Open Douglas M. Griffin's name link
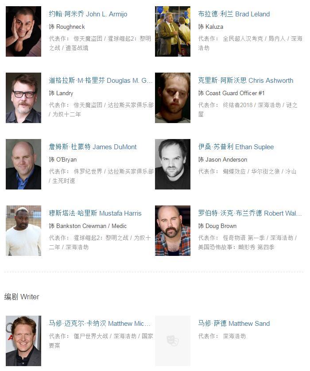 pyautogui.click(x=101, y=81)
